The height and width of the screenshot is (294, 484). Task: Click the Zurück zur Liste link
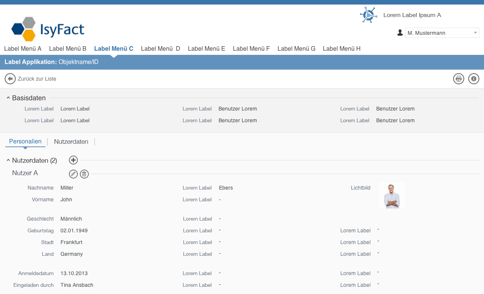tap(37, 79)
